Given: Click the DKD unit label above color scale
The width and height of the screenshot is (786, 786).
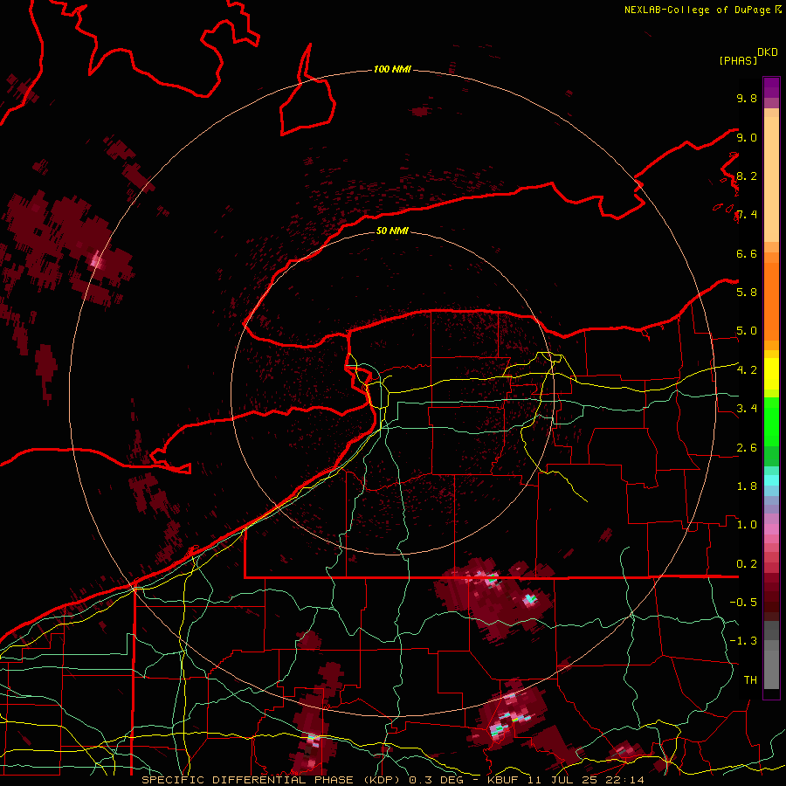Looking at the screenshot, I should pyautogui.click(x=768, y=52).
